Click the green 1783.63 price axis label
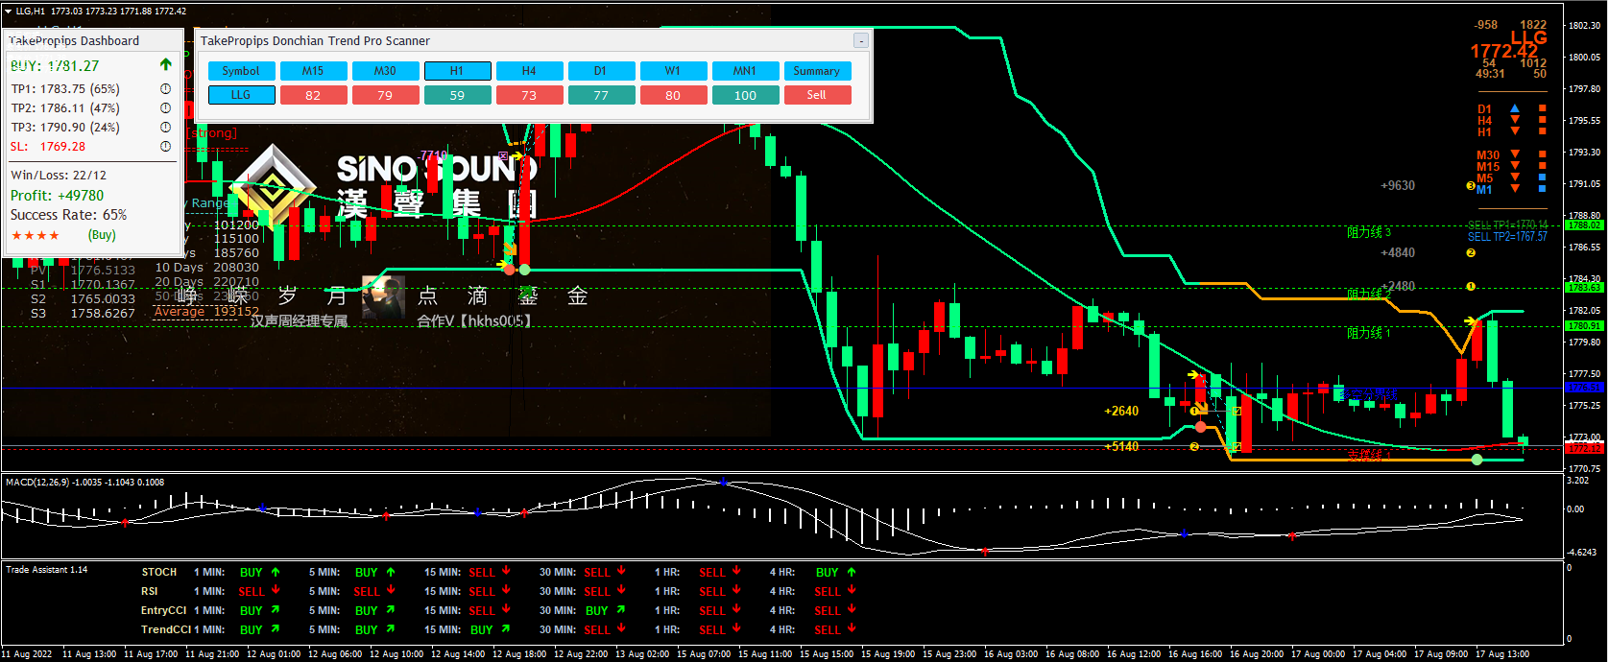This screenshot has height=662, width=1609. [x=1584, y=288]
